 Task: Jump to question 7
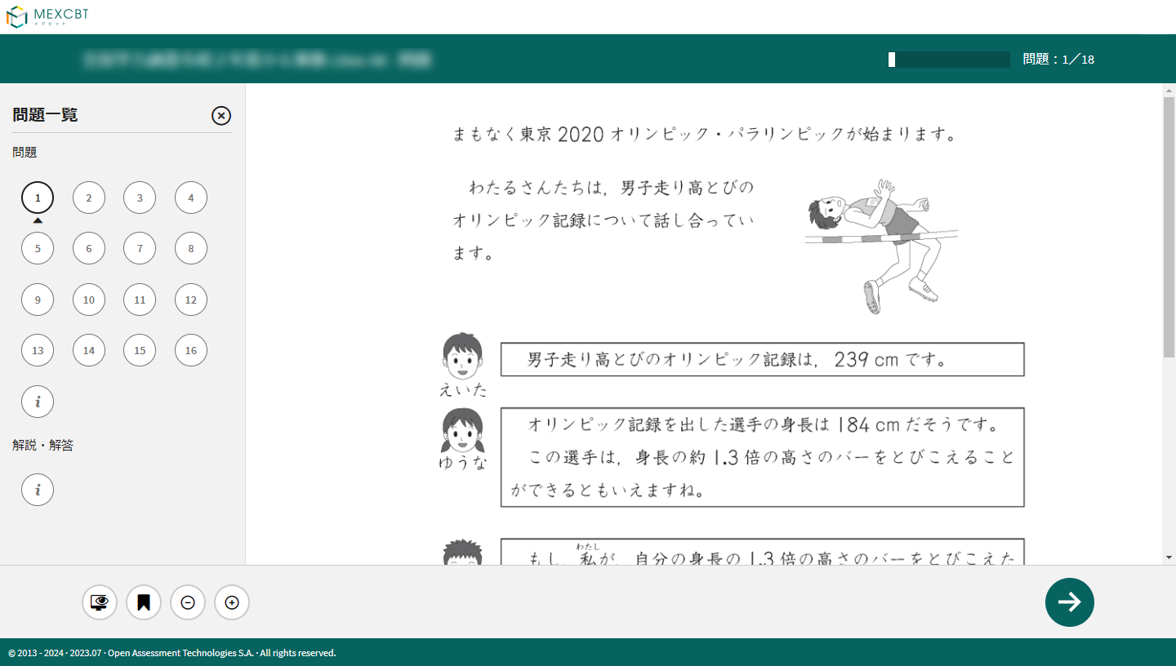[140, 248]
